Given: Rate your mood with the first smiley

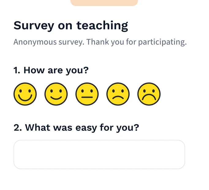Looking at the screenshot, I should 25,94.
